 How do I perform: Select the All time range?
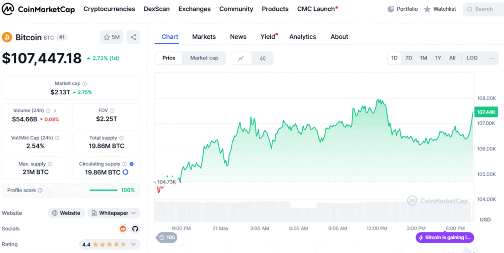tap(452, 58)
